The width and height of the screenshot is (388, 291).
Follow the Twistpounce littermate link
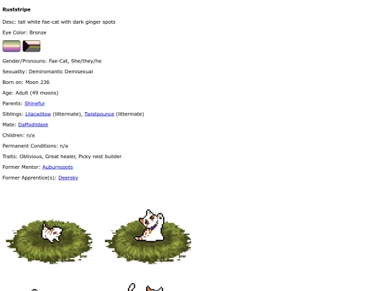point(99,114)
